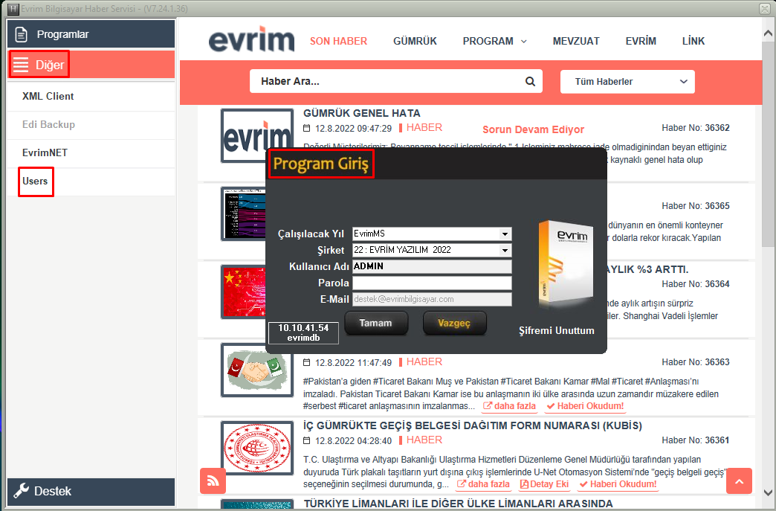Go to the SON HABER tab
This screenshot has height=511, width=776.
pos(338,41)
